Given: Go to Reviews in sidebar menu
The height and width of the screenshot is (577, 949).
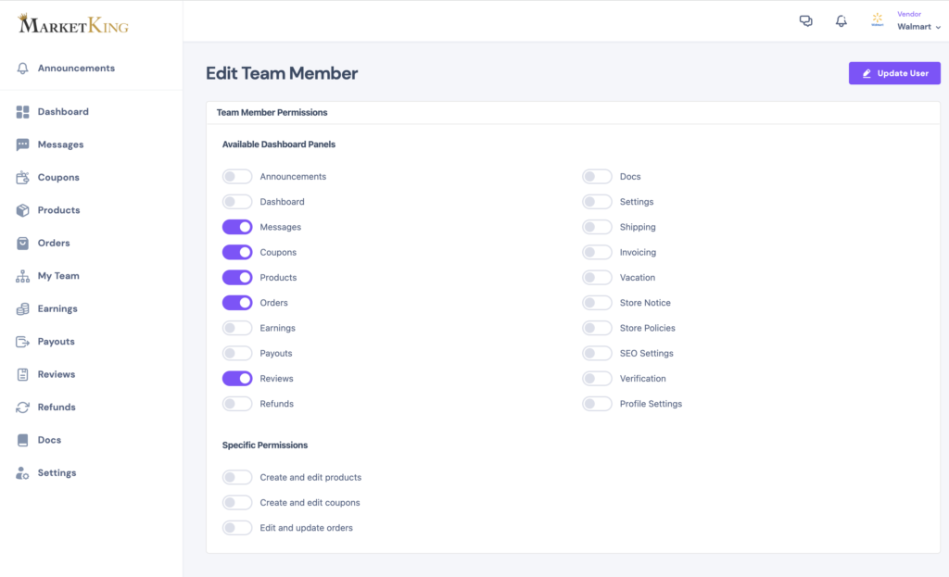Looking at the screenshot, I should [57, 374].
